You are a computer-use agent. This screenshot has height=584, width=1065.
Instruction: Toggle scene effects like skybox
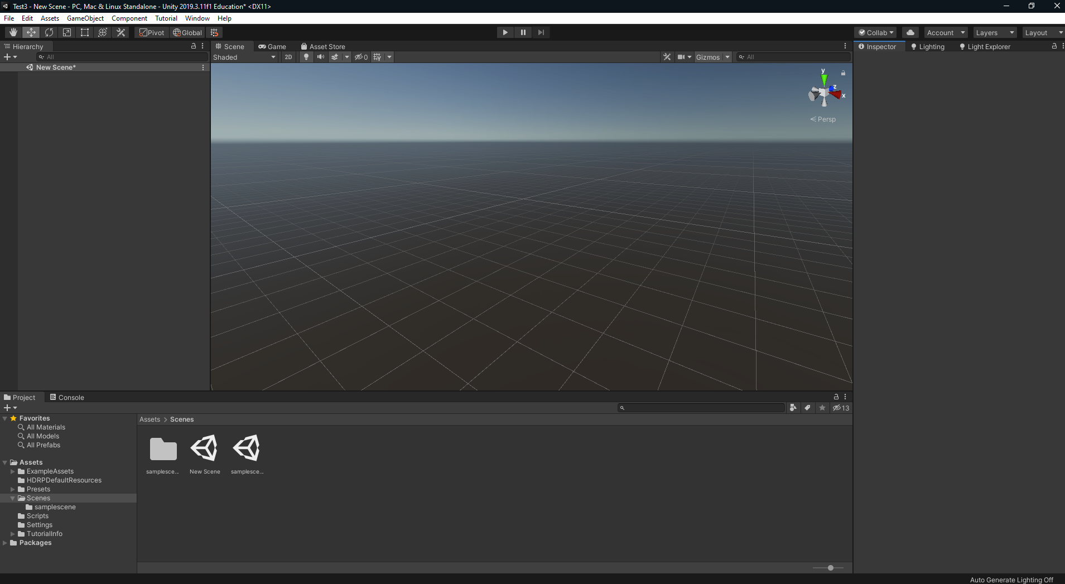[x=335, y=57]
